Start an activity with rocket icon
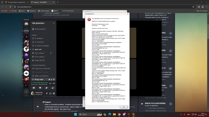This screenshot has height=117, width=209. click(46, 88)
